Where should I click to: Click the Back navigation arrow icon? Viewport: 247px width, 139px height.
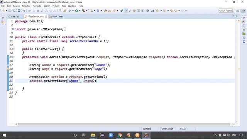pos(176,11)
